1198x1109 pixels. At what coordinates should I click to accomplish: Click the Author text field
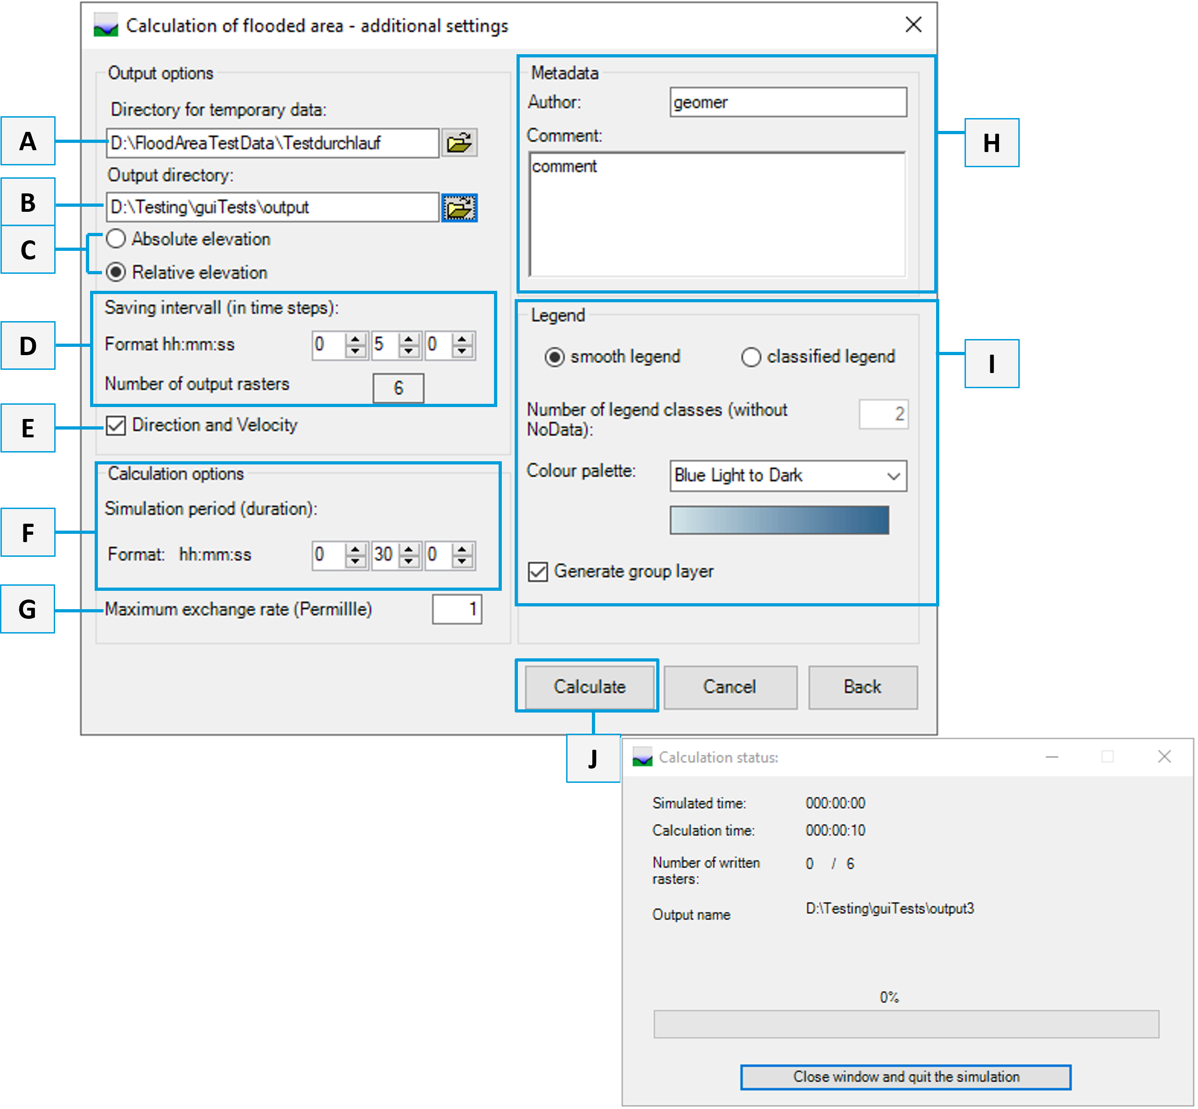[788, 102]
